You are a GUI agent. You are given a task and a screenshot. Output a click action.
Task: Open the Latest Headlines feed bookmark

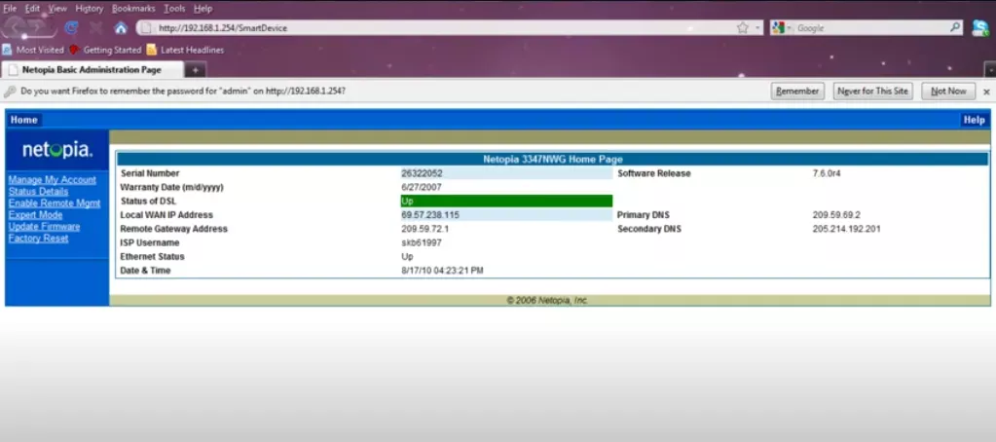[185, 50]
